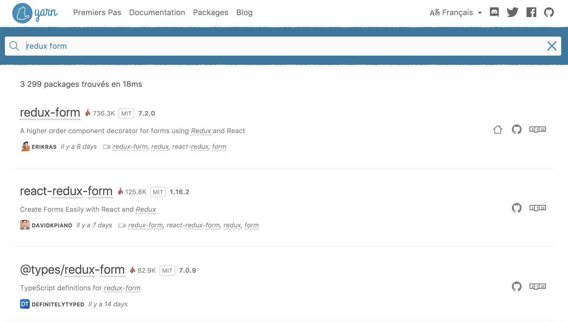Screen dimensions: 568x322
Task: Open the react-redux-form package title
Action: 66,191
